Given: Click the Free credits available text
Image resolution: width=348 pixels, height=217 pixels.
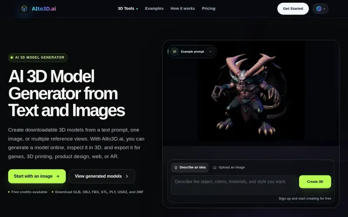Looking at the screenshot, I should point(29,192).
